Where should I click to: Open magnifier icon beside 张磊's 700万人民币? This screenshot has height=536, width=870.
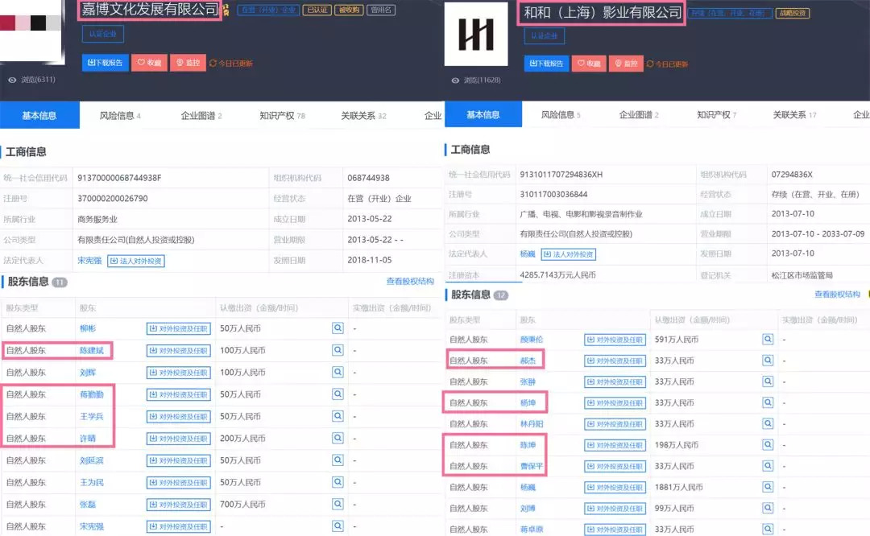point(338,504)
